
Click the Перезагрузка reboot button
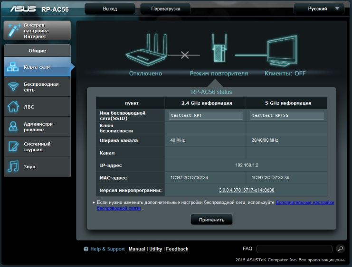pyautogui.click(x=165, y=9)
